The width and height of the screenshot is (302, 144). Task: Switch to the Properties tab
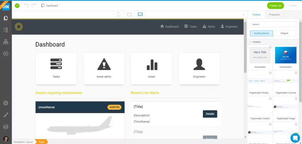274,15
